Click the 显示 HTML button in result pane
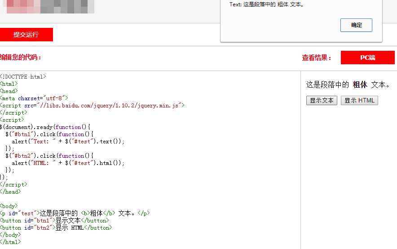Viewport: 397px width, 249px height. pyautogui.click(x=359, y=100)
